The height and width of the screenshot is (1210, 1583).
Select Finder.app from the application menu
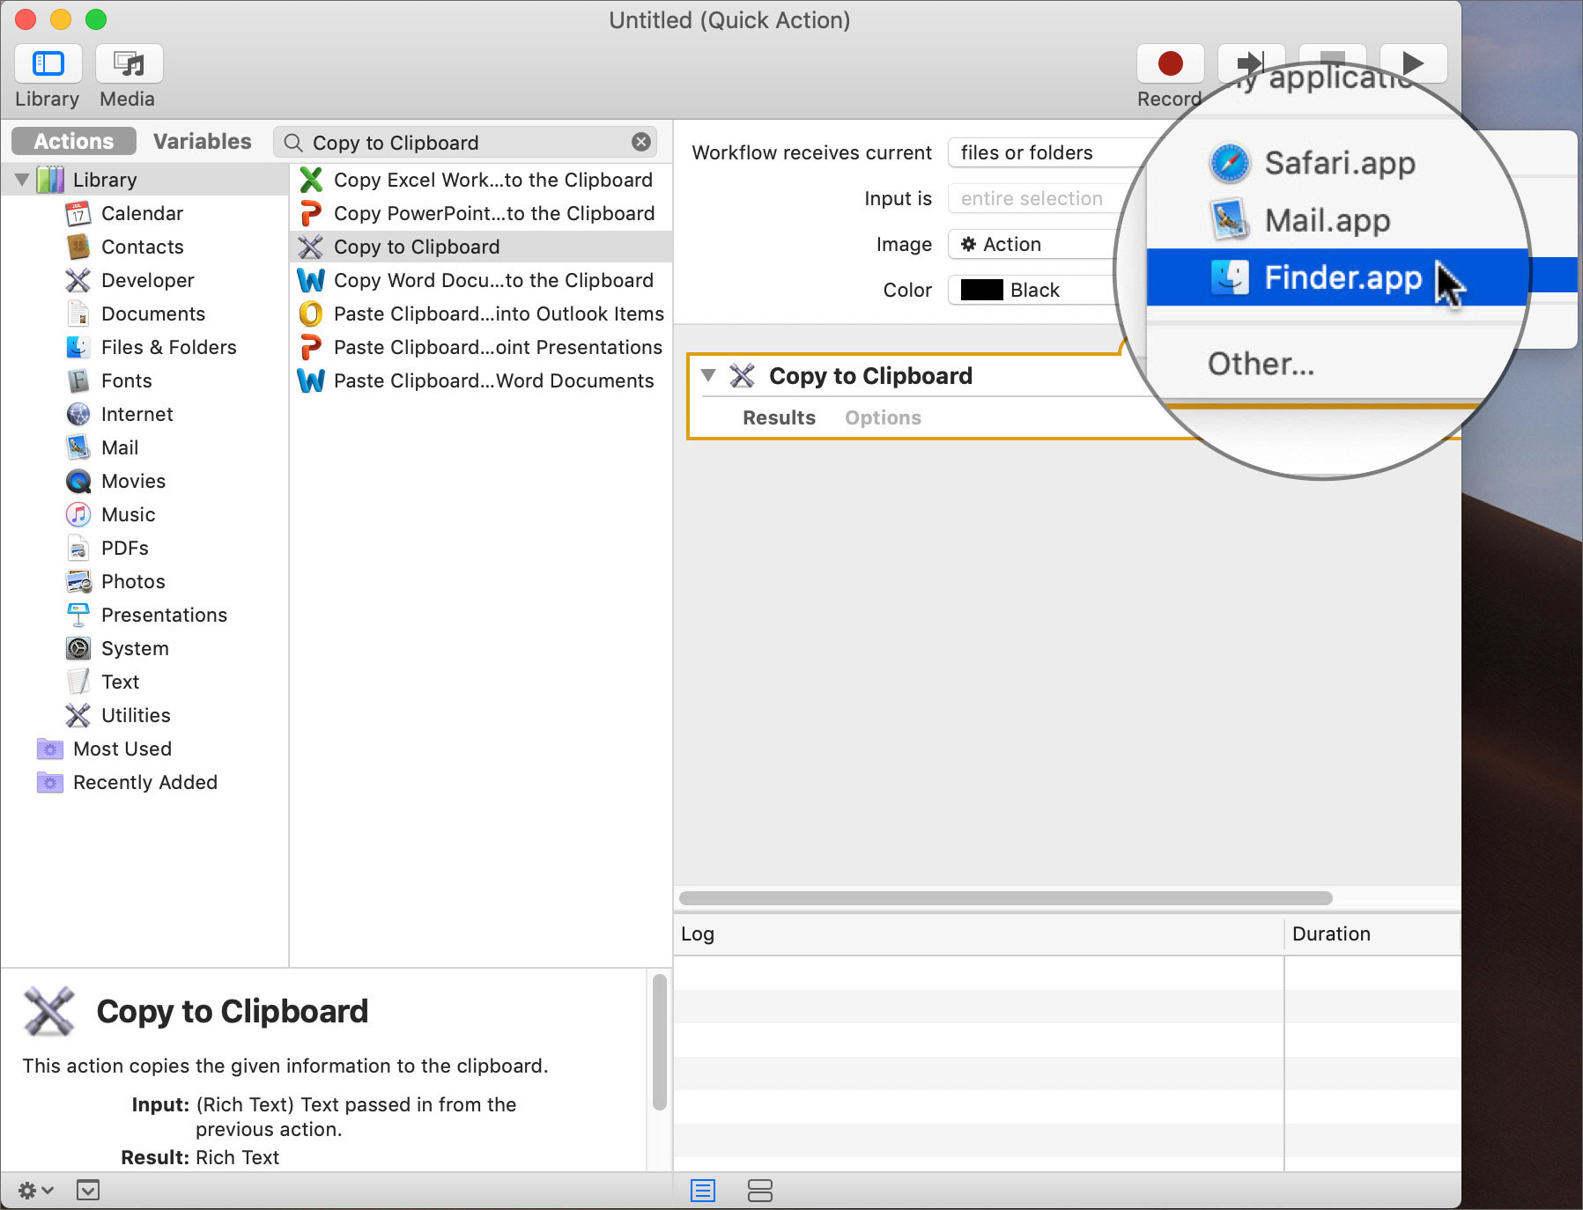[1339, 277]
